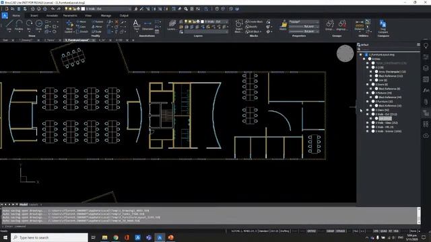Toggle visibility circle of 0 Furniture row
The height and width of the screenshot is (242, 431).
click(373, 102)
